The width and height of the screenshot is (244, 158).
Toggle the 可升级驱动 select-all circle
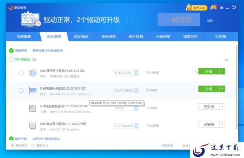click(11, 59)
